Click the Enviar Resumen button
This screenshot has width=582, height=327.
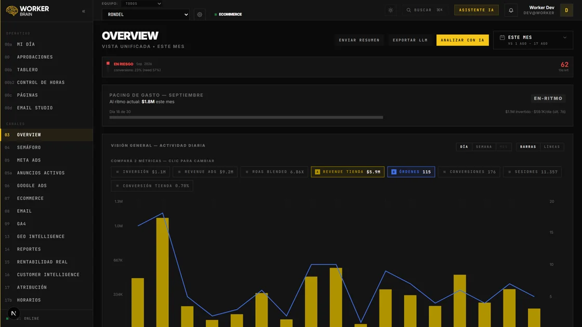(359, 40)
